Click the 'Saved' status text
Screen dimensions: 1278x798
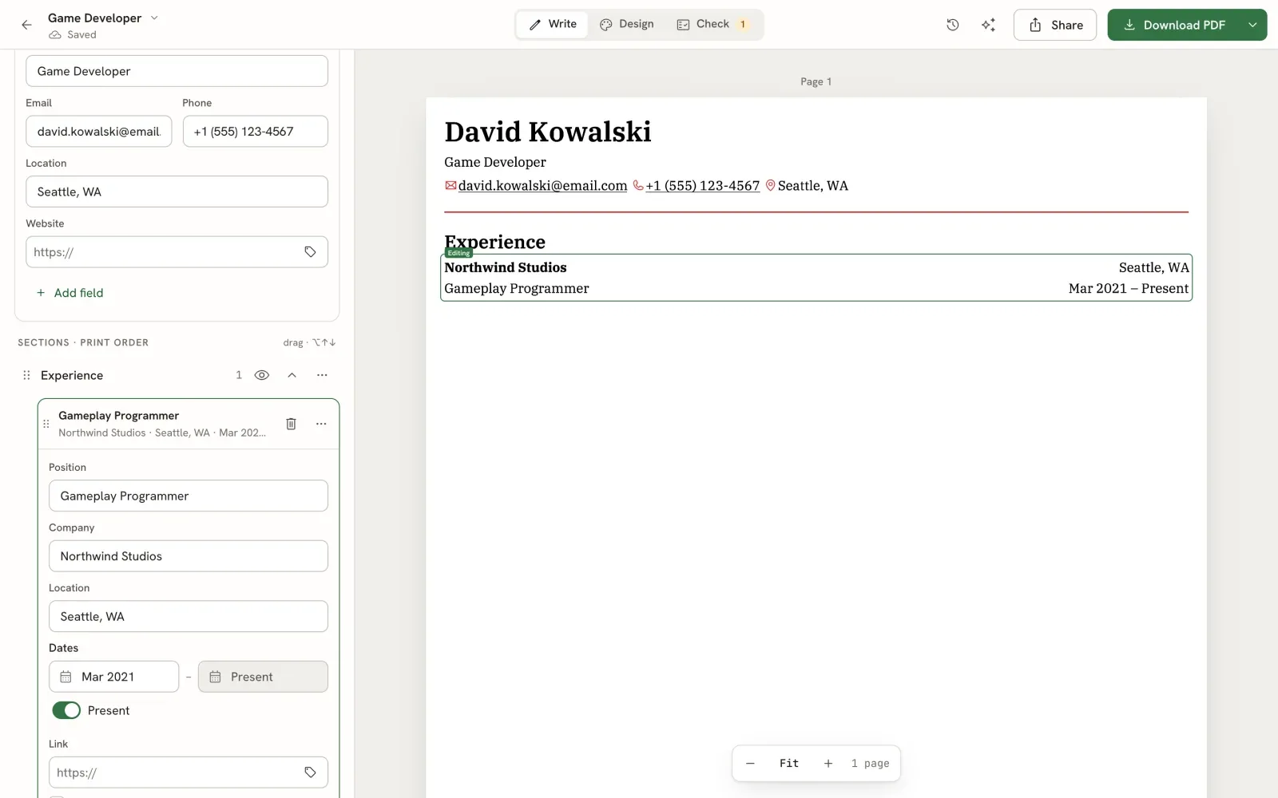click(81, 34)
